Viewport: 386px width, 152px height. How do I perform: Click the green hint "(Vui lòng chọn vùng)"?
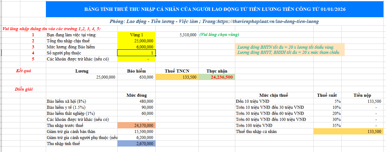(x=219, y=35)
